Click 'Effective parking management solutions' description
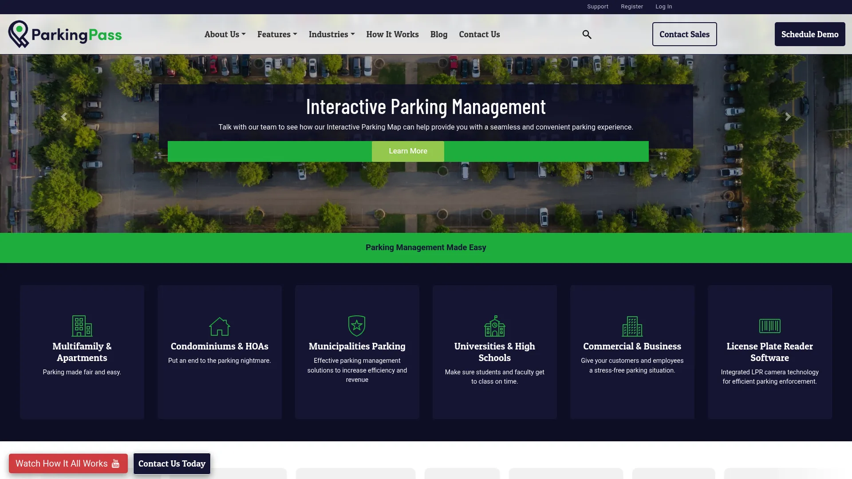This screenshot has width=852, height=479. pos(357,370)
